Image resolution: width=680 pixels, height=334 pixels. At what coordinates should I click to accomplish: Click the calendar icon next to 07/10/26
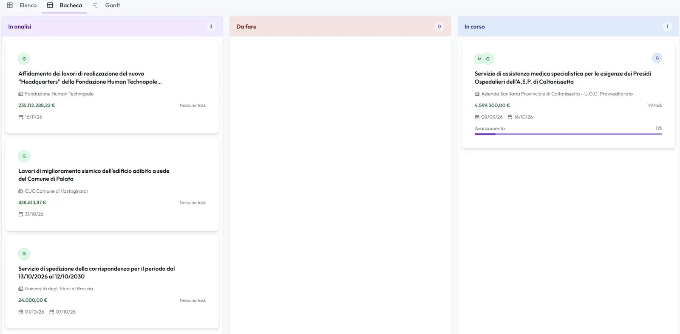(x=52, y=312)
